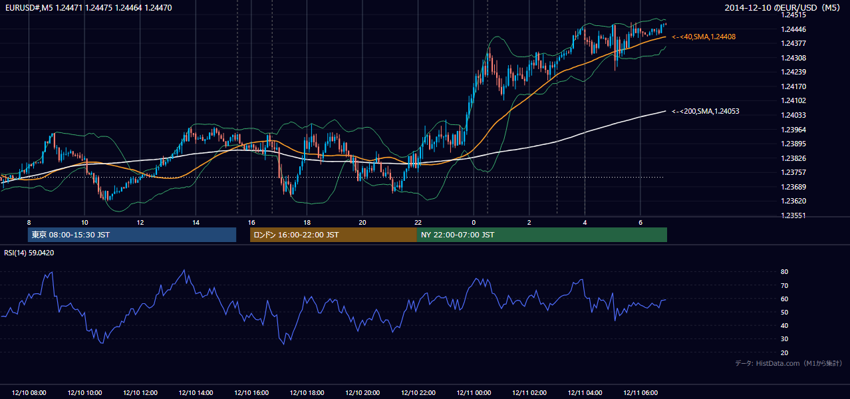The image size is (850, 399).
Task: Click the NY 22:00-07:00 JST session bar
Action: pyautogui.click(x=541, y=235)
